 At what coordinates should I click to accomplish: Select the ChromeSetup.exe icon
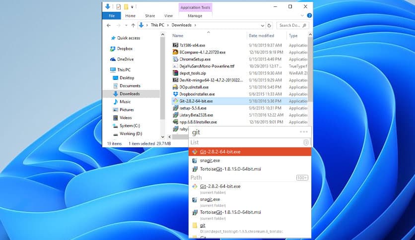pos(175,59)
